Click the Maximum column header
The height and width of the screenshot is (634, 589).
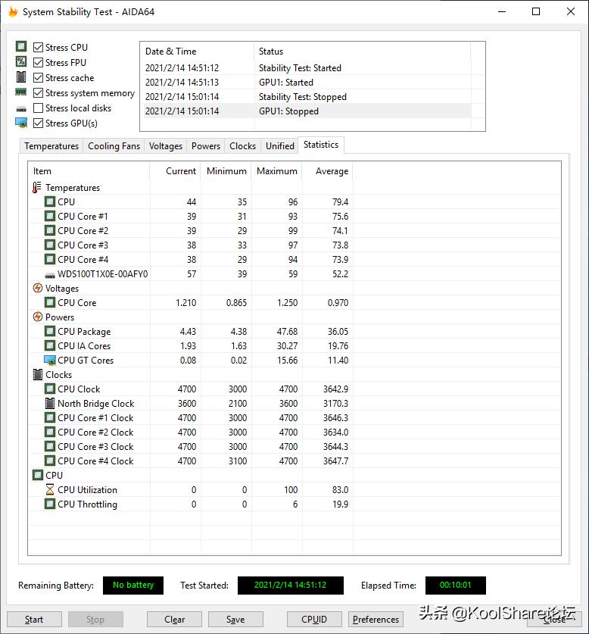[x=277, y=171]
